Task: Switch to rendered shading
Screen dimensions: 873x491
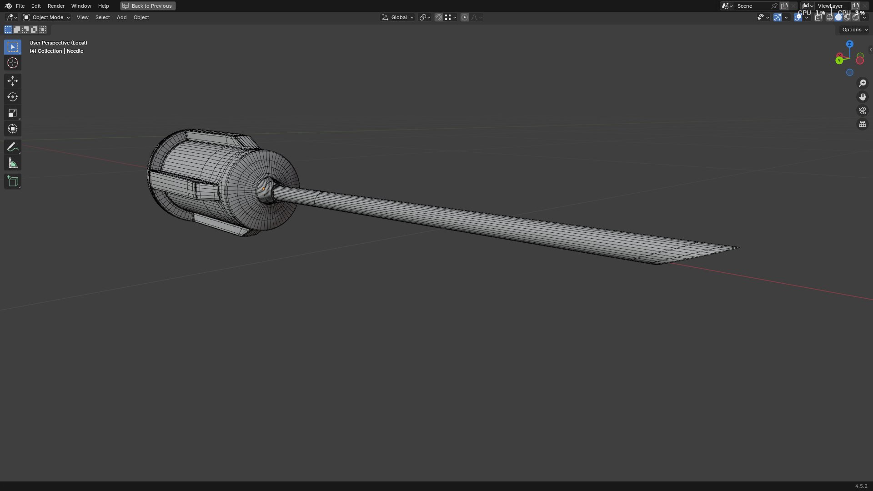Action: point(856,17)
